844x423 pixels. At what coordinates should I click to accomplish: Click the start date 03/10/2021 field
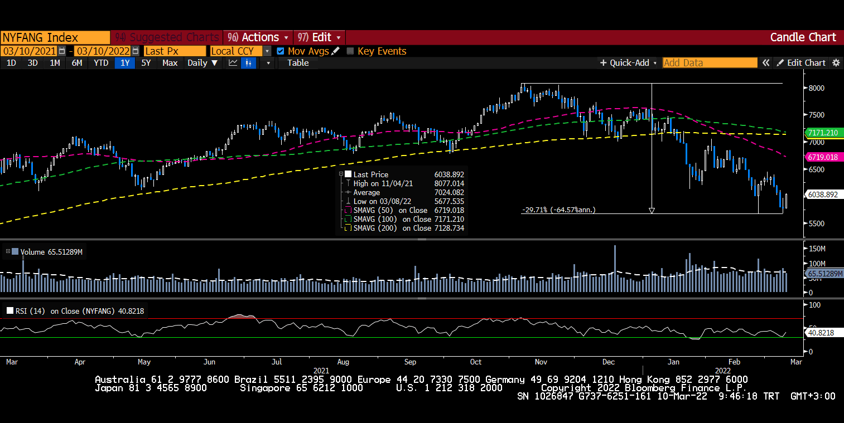[30, 51]
